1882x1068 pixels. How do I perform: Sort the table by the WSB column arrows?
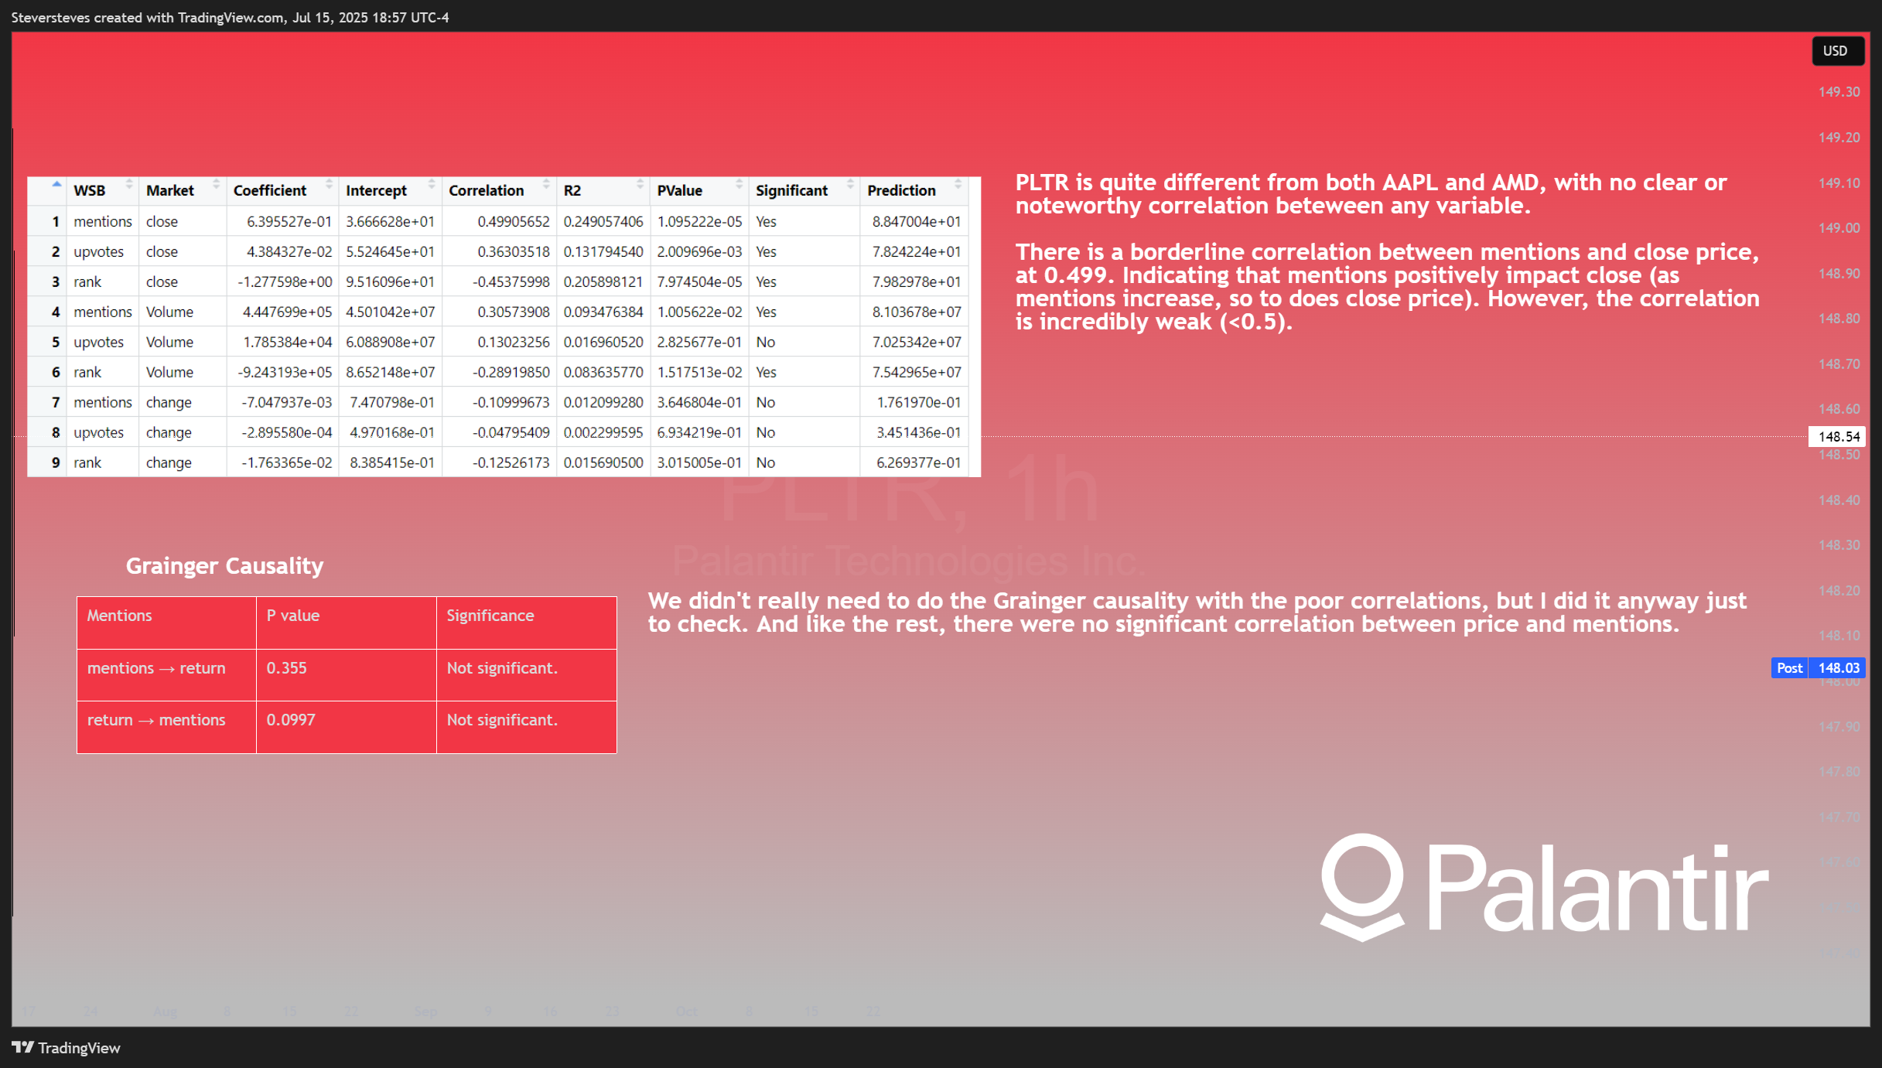[129, 184]
